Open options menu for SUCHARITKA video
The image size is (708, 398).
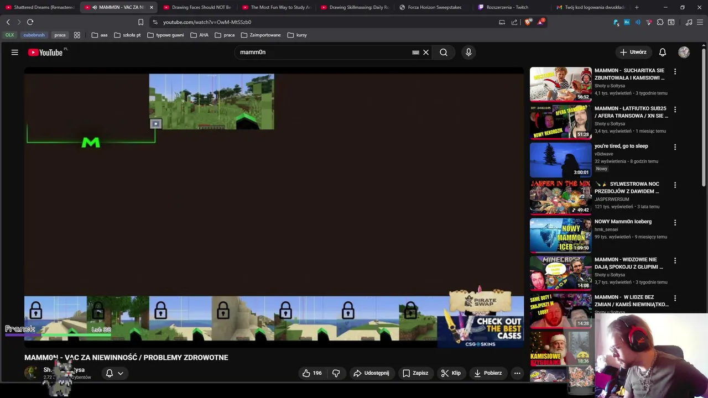pyautogui.click(x=675, y=71)
